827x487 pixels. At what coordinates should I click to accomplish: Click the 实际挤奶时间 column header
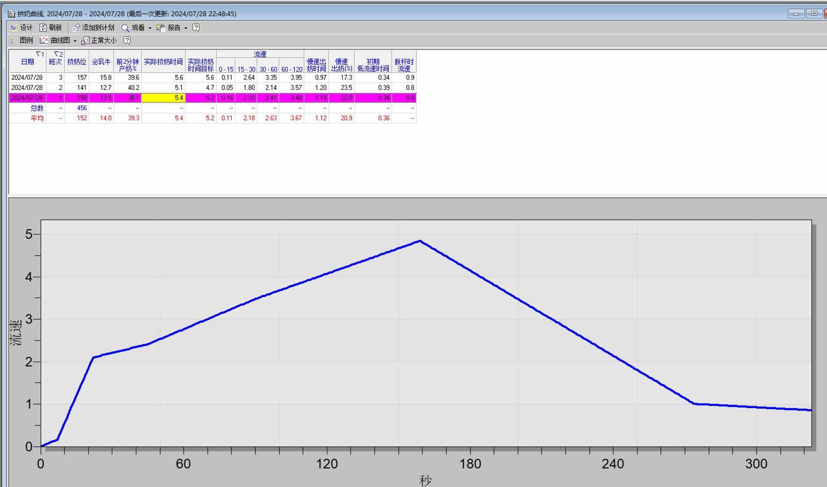(163, 62)
